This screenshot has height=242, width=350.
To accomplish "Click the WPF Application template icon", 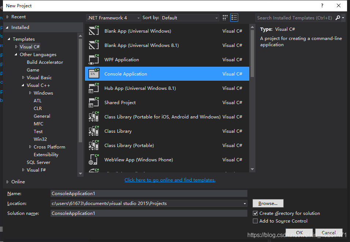I will (94, 59).
